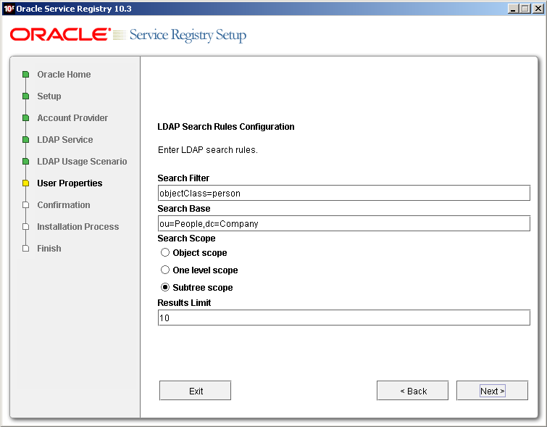Screen dimensions: 547x427
Task: Click the Account Provider step label
Action: (x=72, y=118)
